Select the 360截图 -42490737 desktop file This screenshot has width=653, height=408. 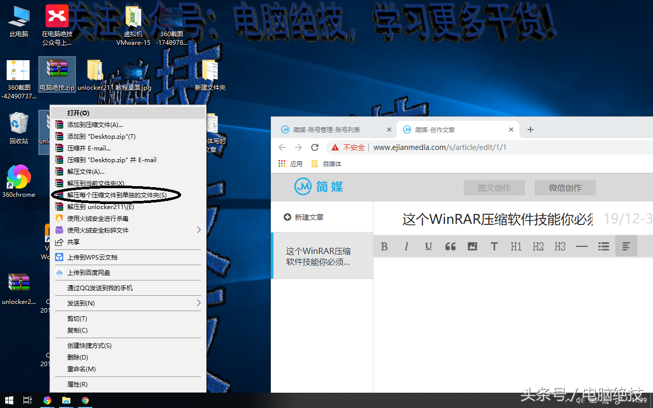coord(19,79)
